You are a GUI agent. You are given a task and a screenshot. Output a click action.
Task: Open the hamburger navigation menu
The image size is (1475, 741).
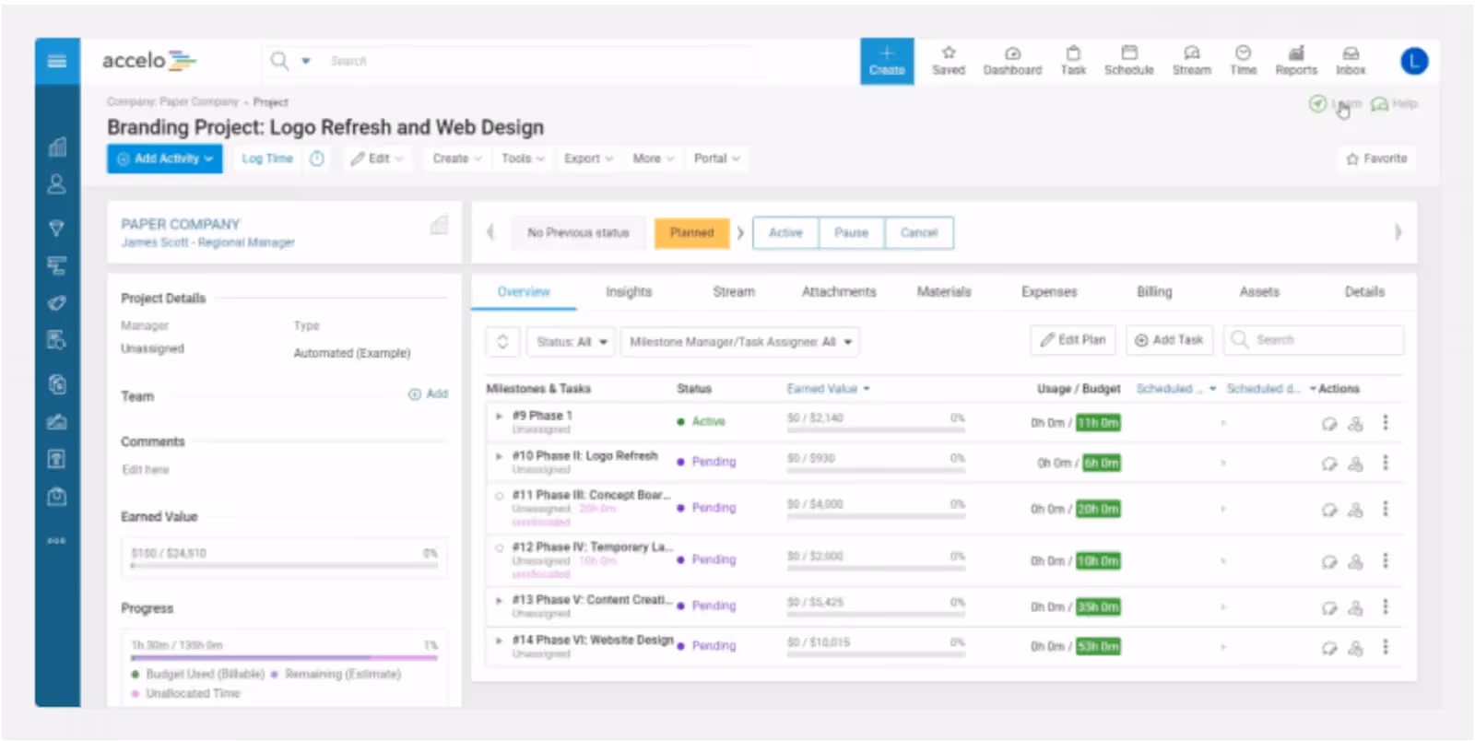tap(57, 61)
